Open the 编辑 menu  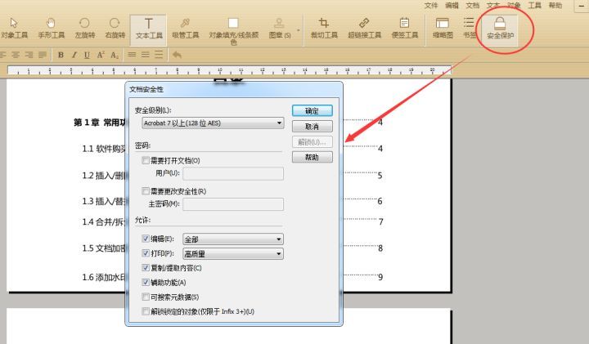(x=452, y=5)
